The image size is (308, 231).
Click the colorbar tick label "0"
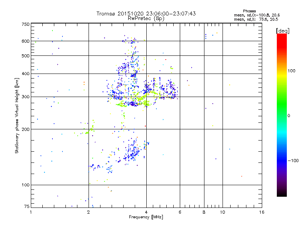[x=289, y=116]
